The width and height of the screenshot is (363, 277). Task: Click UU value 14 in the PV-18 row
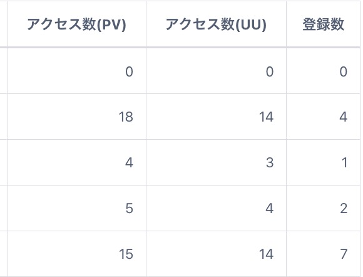[x=216, y=117]
